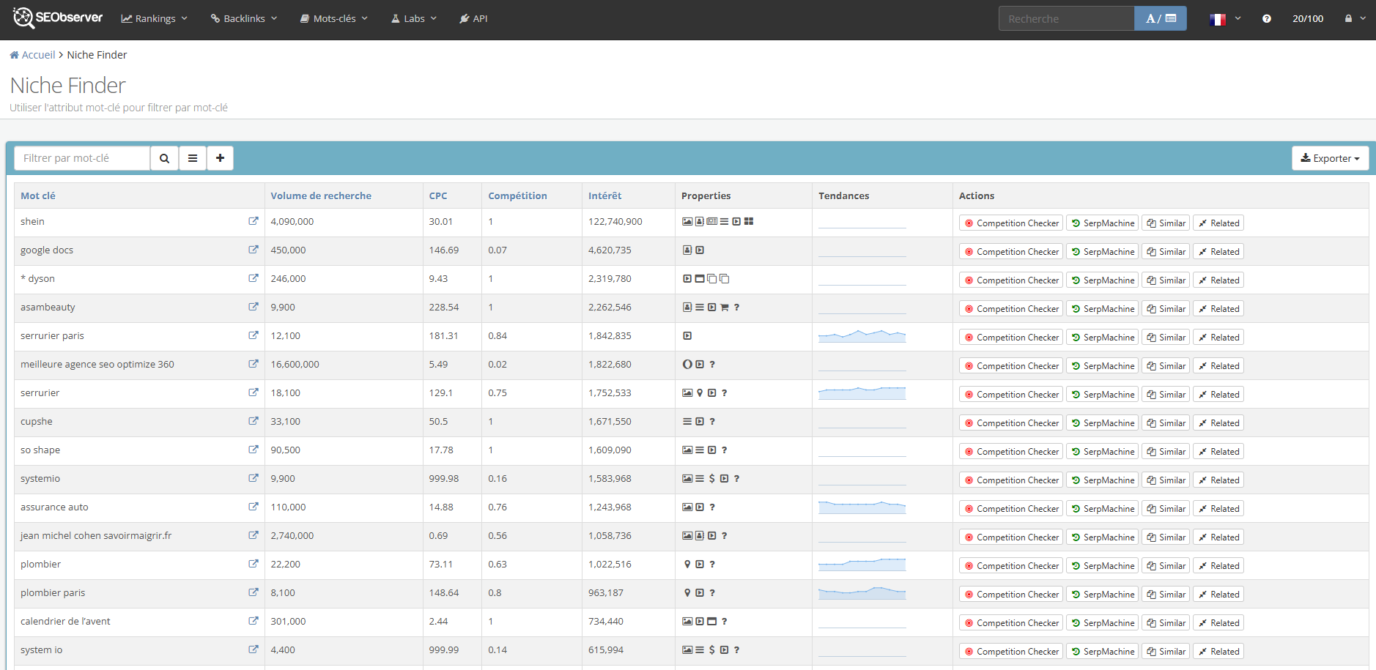This screenshot has height=670, width=1376.
Task: Run Competition Checker for system io
Action: [1010, 652]
